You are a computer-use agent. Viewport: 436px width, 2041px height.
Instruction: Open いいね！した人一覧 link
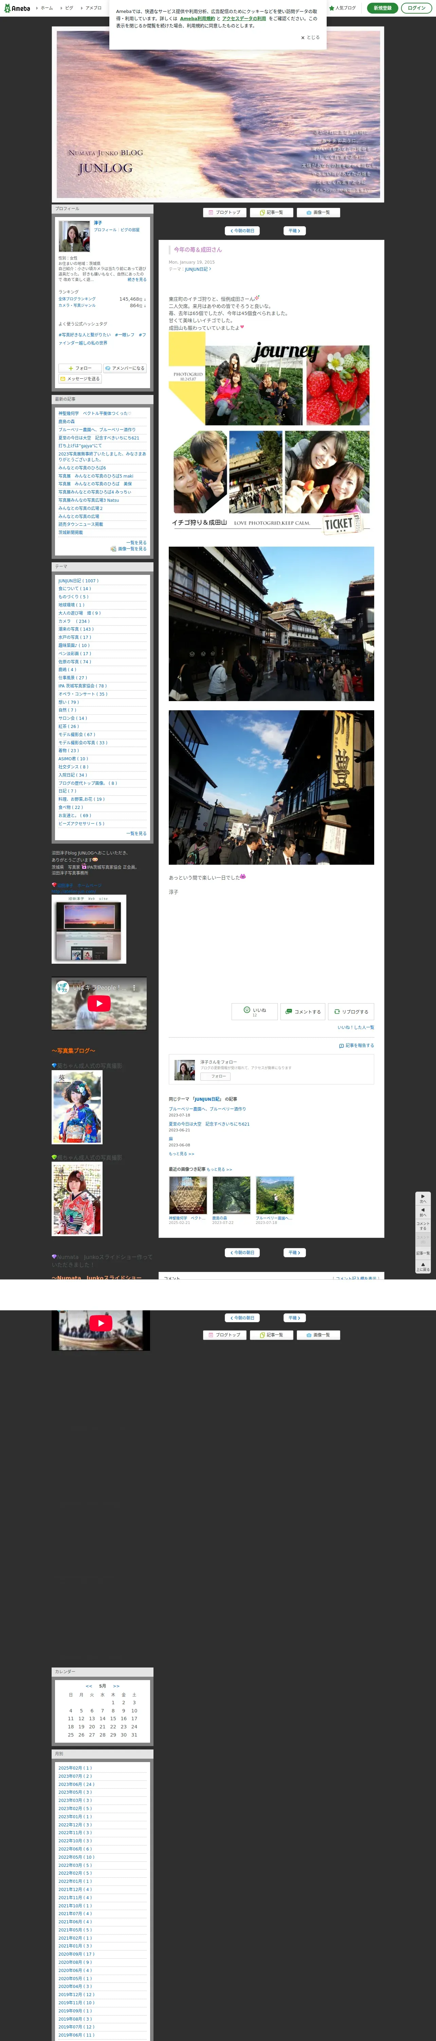356,1028
